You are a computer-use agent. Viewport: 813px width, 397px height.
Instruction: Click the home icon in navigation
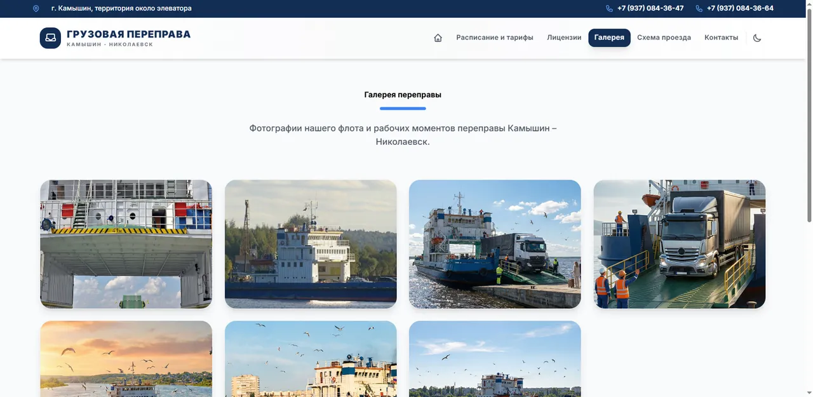(x=438, y=37)
